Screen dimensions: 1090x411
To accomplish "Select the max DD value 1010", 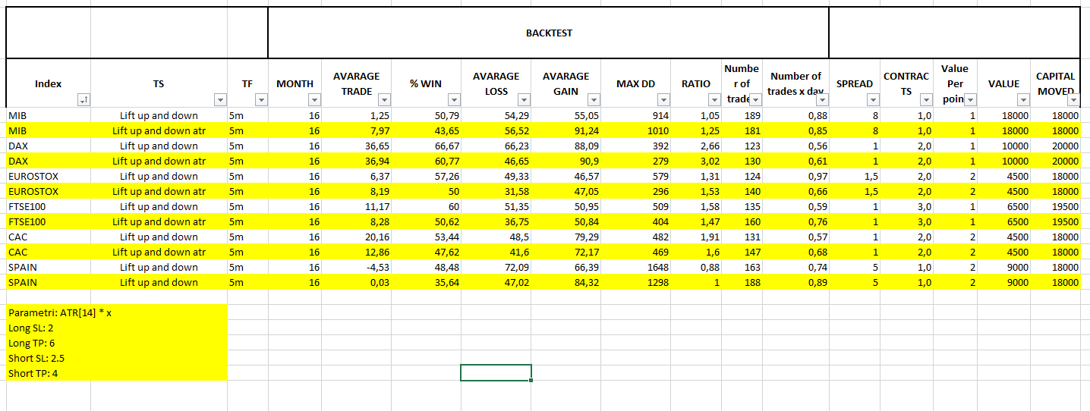I will click(635, 130).
